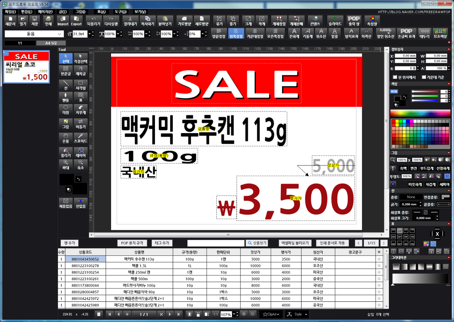
Task: Activate the 손툴 hand tool
Action: tap(66, 138)
